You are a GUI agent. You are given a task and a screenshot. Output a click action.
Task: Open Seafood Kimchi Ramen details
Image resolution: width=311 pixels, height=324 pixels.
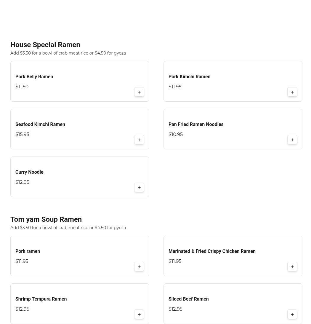pos(40,125)
